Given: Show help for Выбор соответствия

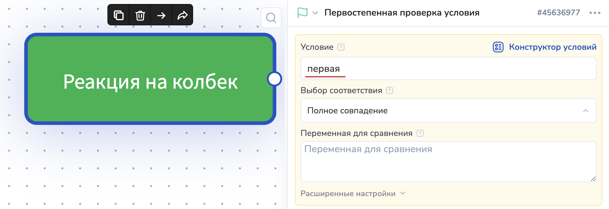Looking at the screenshot, I should [389, 90].
